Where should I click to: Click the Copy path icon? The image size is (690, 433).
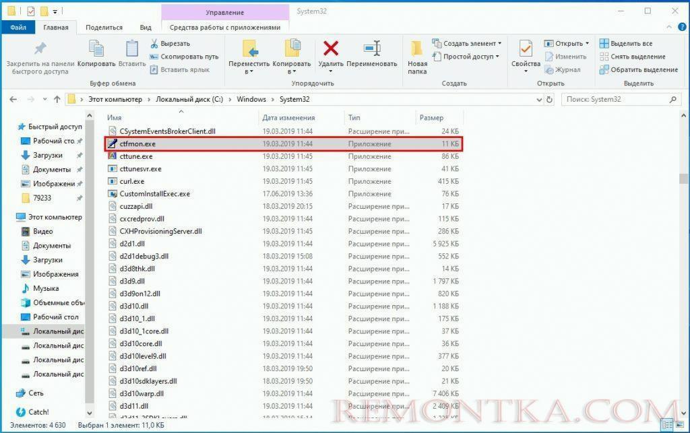(x=154, y=57)
